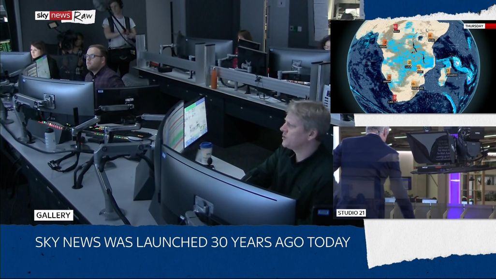The height and width of the screenshot is (279, 496).
Task: Click the Nairobi temperature marker
Action: coord(430,36)
